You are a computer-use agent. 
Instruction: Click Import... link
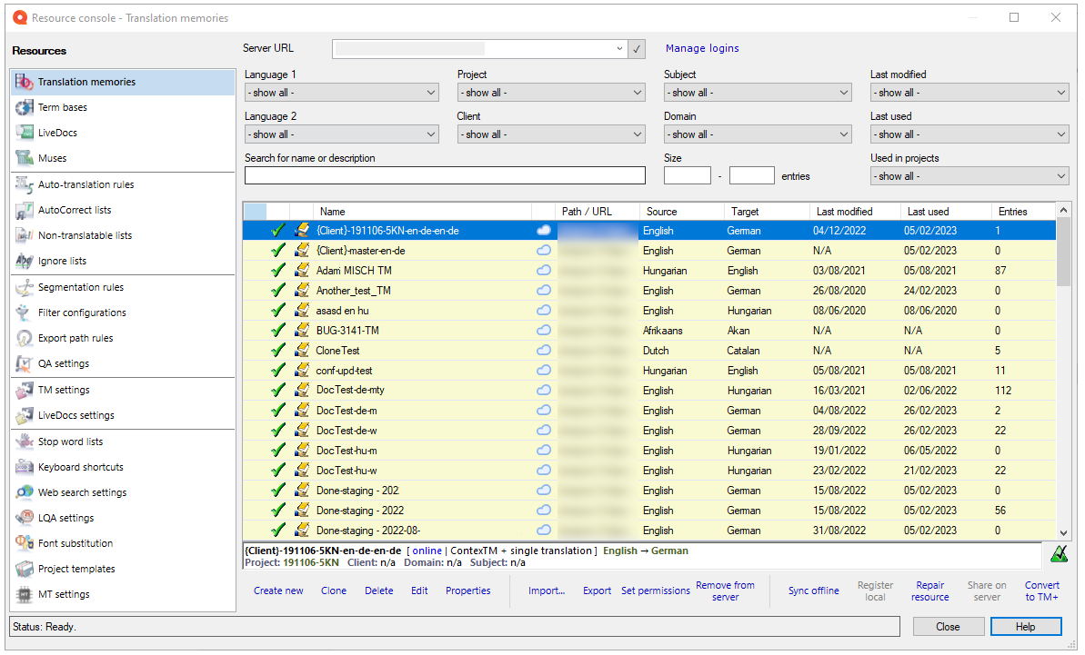pos(547,591)
